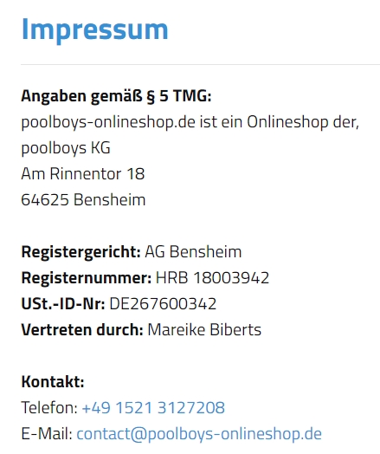Click the postal line '64625 Bensheim'
This screenshot has height=454, width=380.
click(x=83, y=200)
